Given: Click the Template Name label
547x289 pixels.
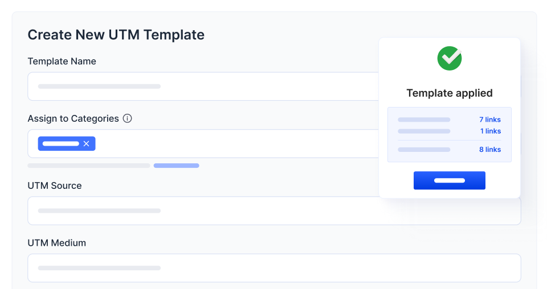Looking at the screenshot, I should click(62, 61).
